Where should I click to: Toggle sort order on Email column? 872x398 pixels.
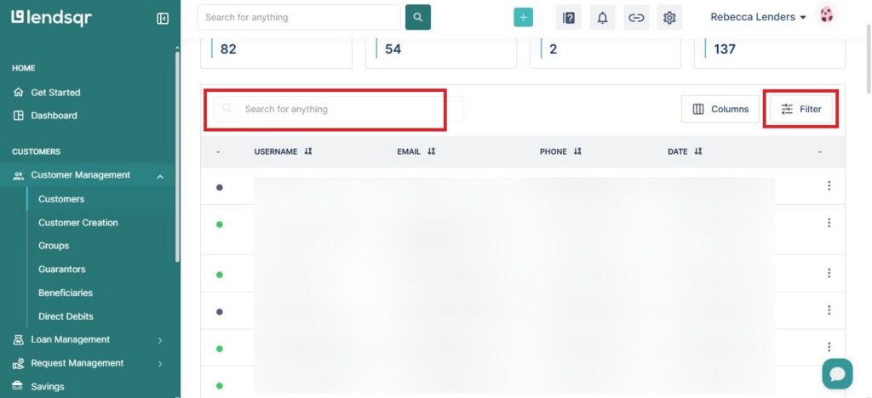(x=431, y=151)
